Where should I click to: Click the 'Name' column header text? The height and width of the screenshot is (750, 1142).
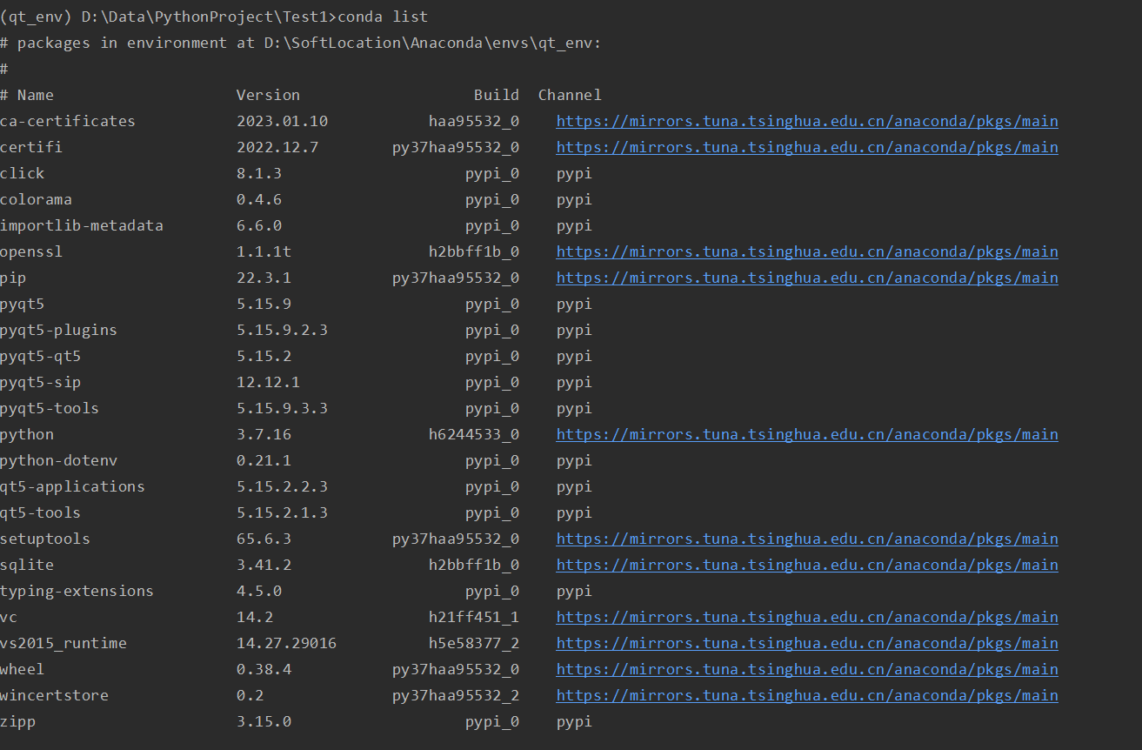point(36,95)
